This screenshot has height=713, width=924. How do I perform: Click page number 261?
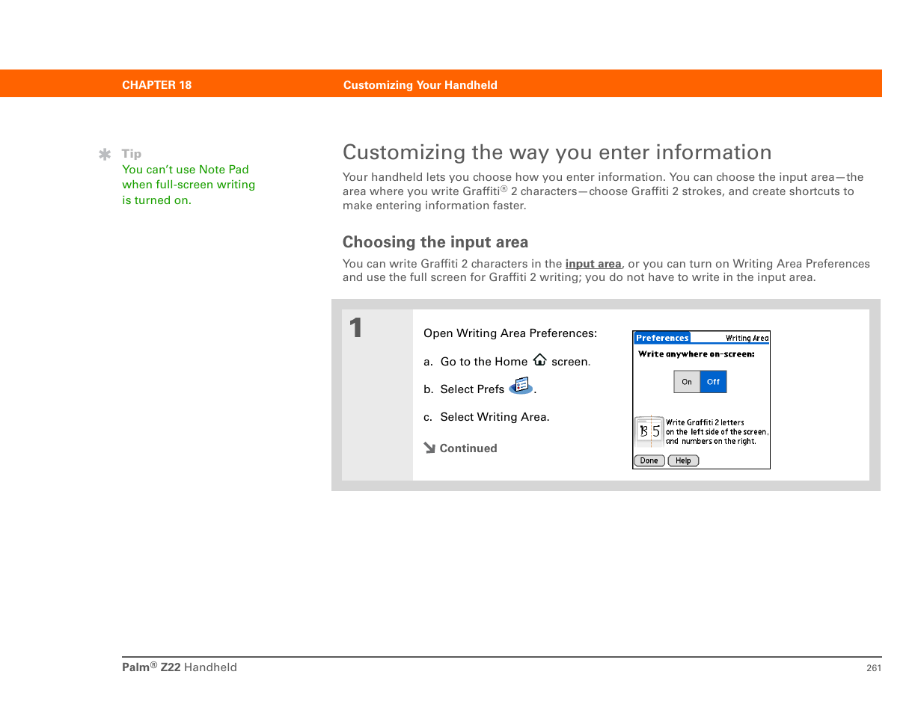tap(874, 668)
